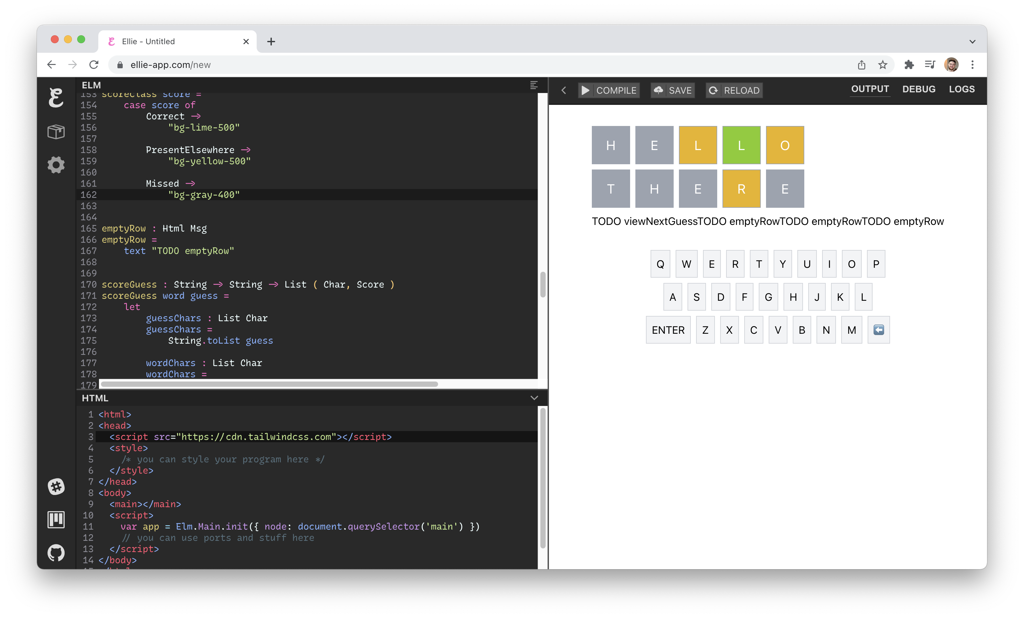
Task: Click the HTML panel header label
Action: (x=95, y=398)
